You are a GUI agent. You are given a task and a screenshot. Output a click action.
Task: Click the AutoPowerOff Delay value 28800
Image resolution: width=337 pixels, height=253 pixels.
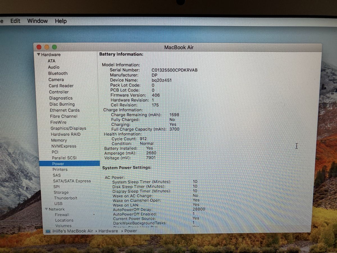(x=199, y=209)
